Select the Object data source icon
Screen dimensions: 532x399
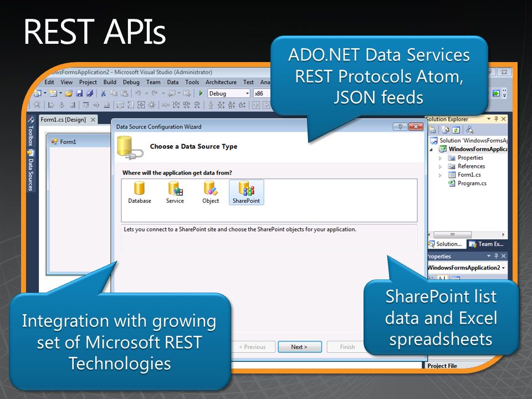[211, 192]
